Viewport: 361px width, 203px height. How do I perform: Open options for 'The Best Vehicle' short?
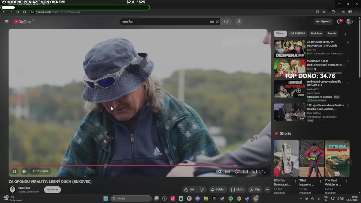coord(346,182)
